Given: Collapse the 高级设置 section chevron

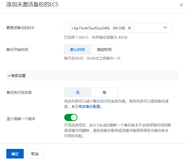Looking at the screenshot, I should [9, 76].
